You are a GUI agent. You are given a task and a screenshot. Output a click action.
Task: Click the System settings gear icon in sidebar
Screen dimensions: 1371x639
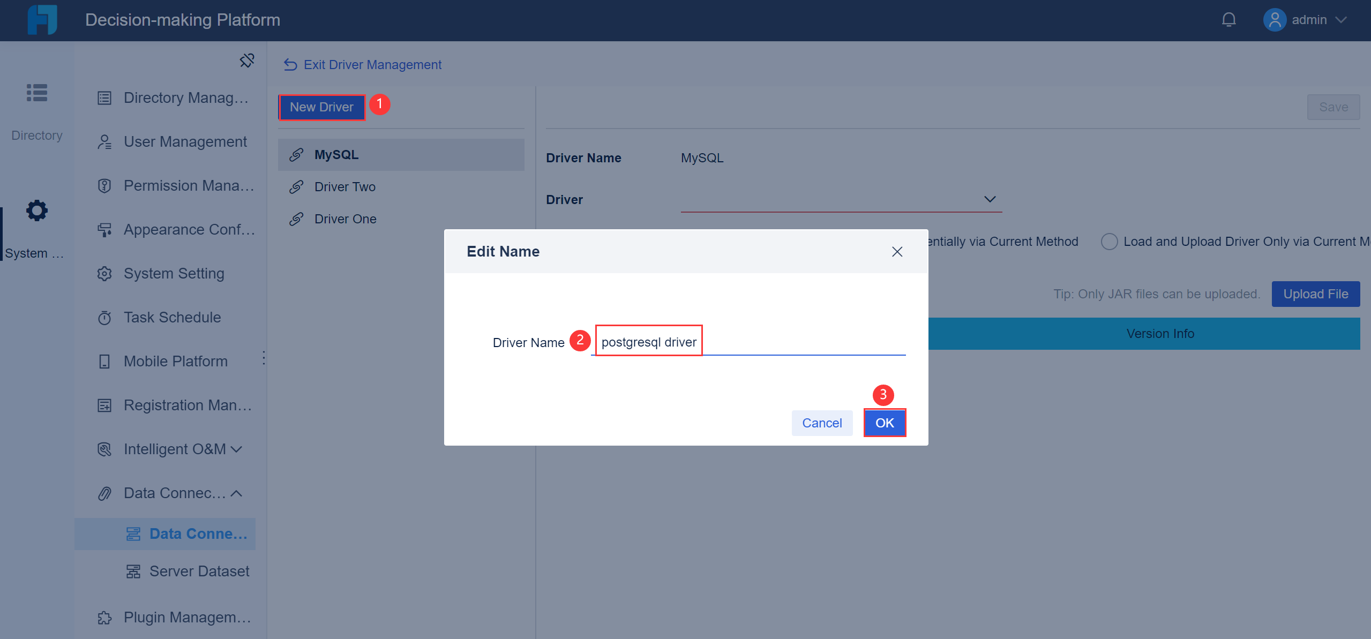[36, 211]
